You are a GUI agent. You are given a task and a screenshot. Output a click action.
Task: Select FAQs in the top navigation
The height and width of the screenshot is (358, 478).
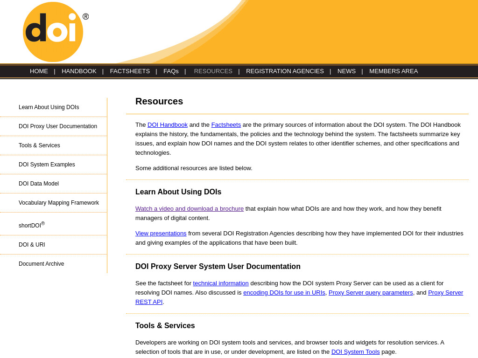tap(171, 71)
